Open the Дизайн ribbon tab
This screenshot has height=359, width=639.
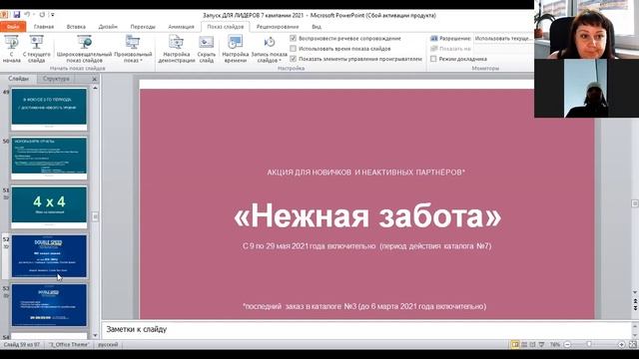coord(108,27)
